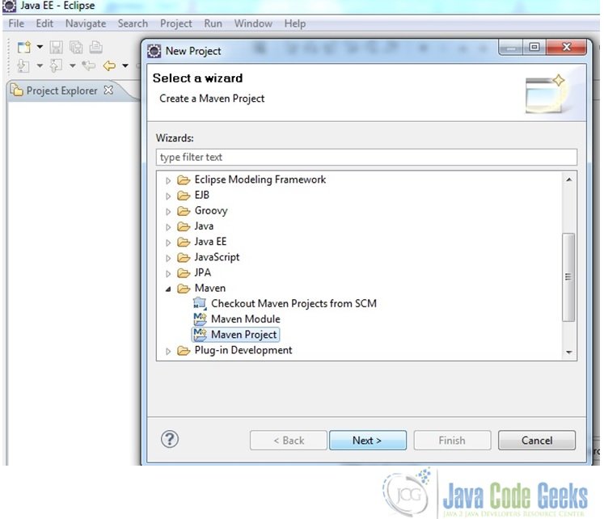This screenshot has width=604, height=519.
Task: Open the Project menu
Action: (175, 23)
